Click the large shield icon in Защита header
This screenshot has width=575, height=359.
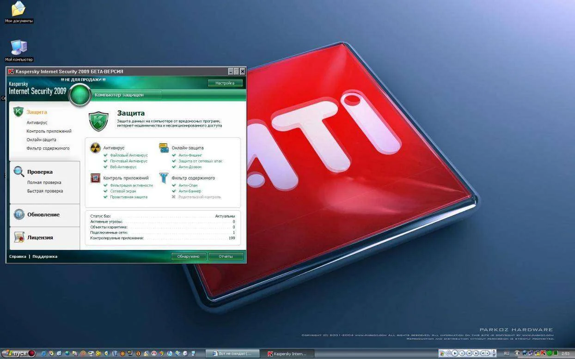[x=98, y=121]
